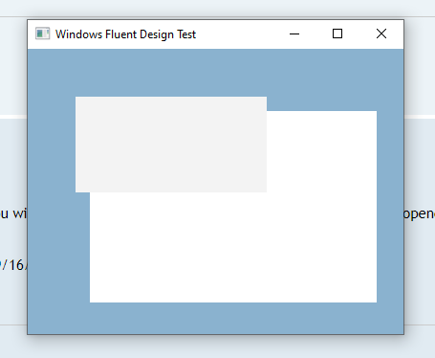The width and height of the screenshot is (435, 358).
Task: Minimize the Windows Fluent Design Test window
Action: [294, 34]
